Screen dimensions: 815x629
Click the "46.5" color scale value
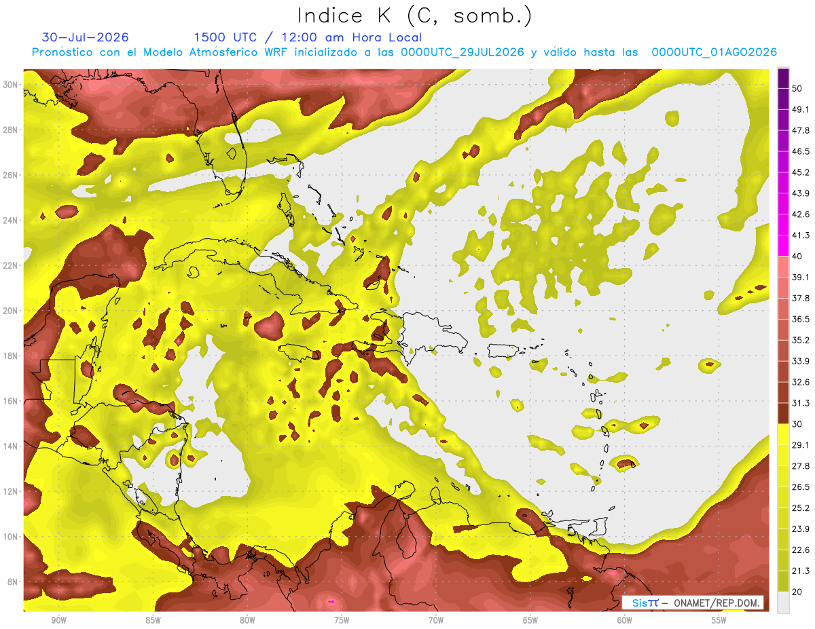(x=800, y=151)
